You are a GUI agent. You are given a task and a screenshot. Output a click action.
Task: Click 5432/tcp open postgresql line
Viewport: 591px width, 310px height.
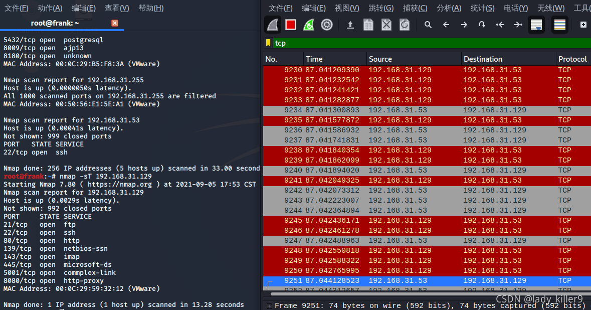54,40
